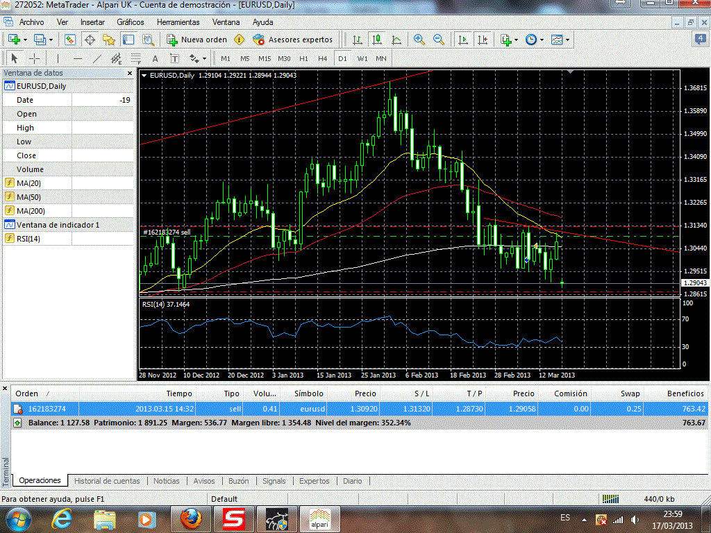
Task: Zoom out of the chart
Action: [439, 40]
